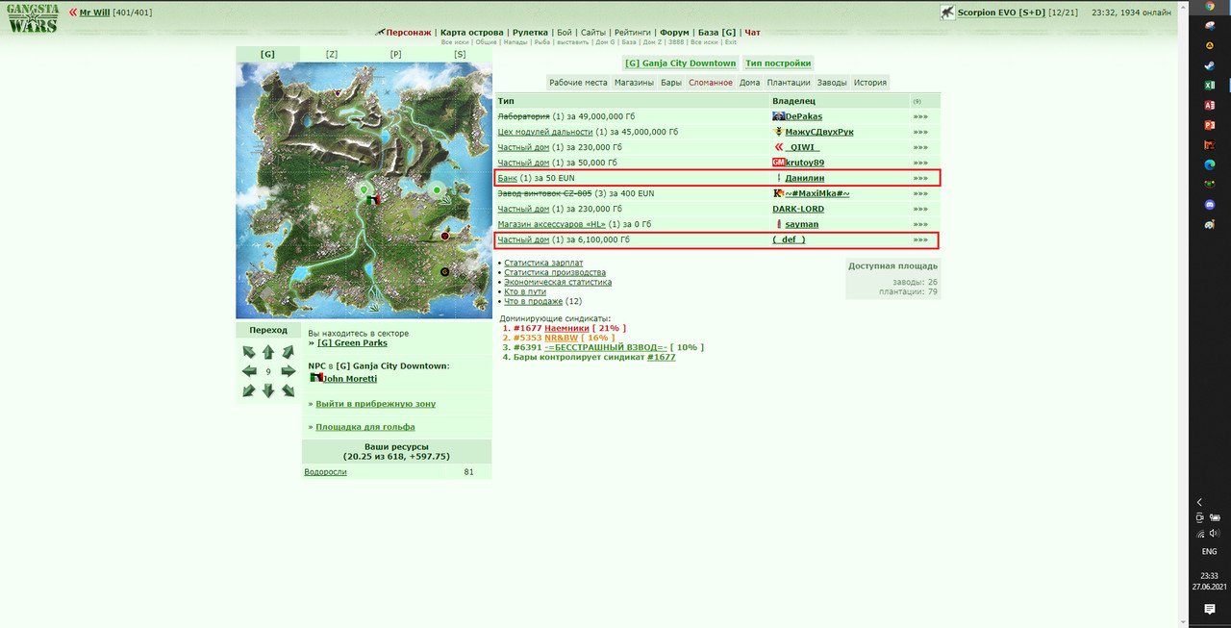Open Chrome from the Windows taskbar
This screenshot has width=1231, height=628.
pos(1210,5)
